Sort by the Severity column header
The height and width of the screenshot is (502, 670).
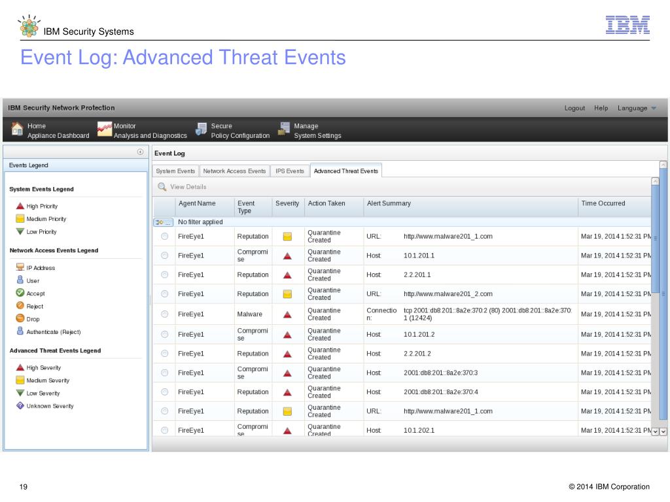[x=288, y=207]
